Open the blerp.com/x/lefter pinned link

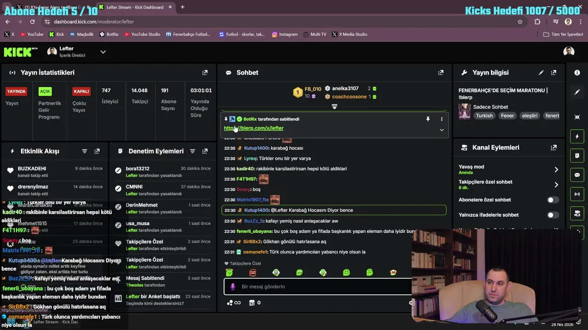click(254, 128)
